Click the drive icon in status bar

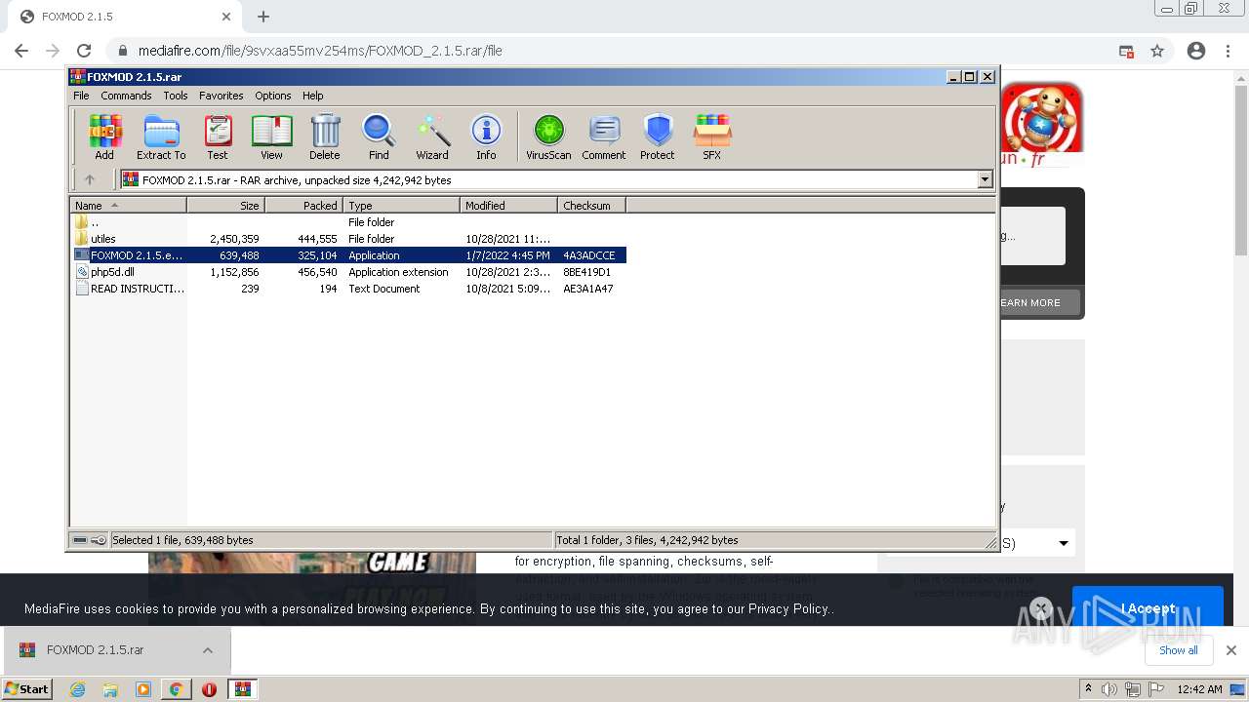pos(80,540)
